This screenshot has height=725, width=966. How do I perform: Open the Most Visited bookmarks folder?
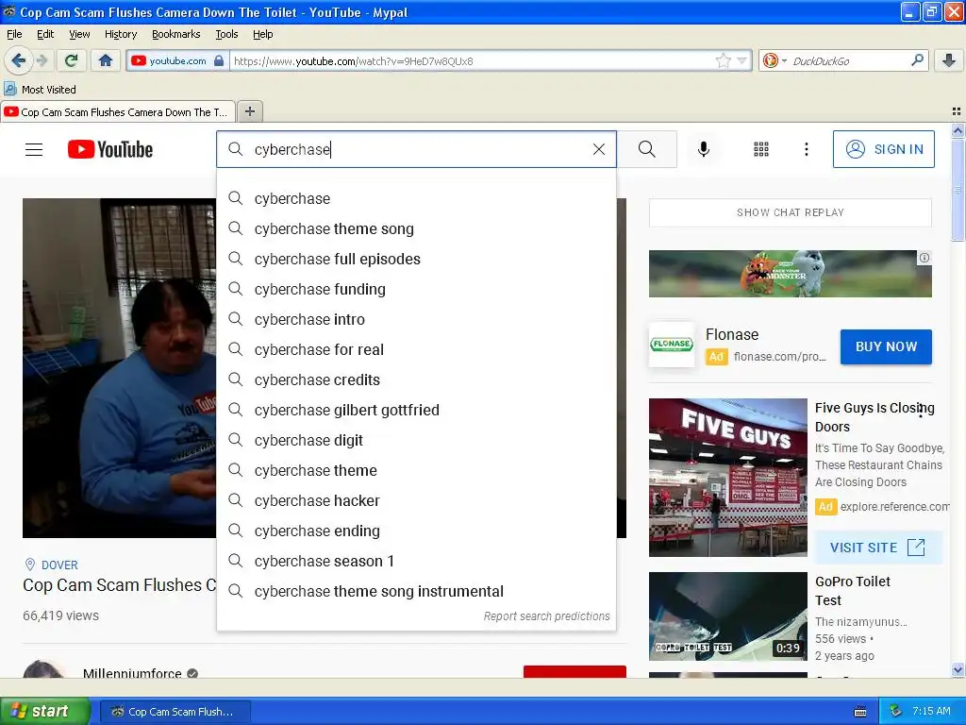pyautogui.click(x=40, y=90)
